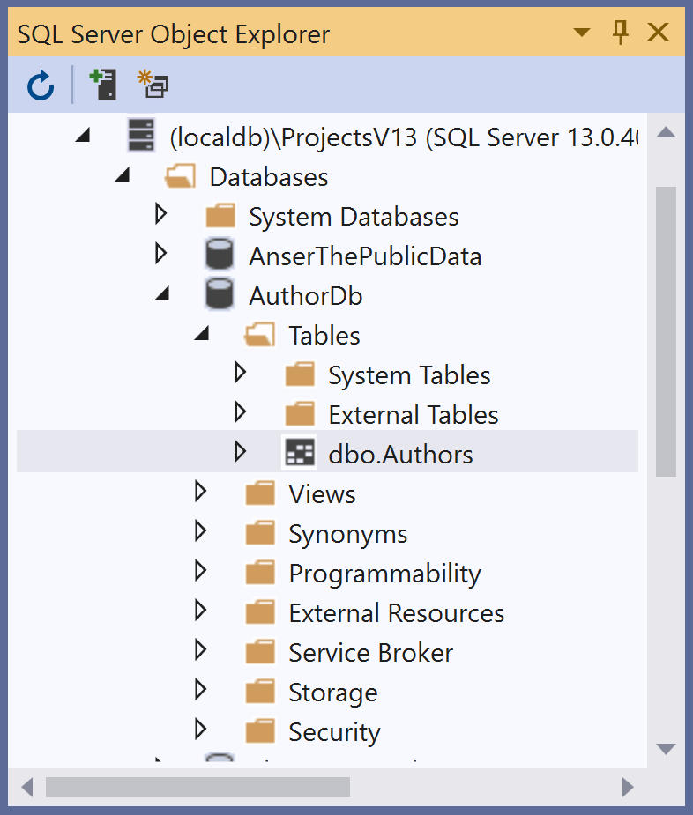Click the Synonyms folder icon
The height and width of the screenshot is (815, 693).
pos(260,533)
